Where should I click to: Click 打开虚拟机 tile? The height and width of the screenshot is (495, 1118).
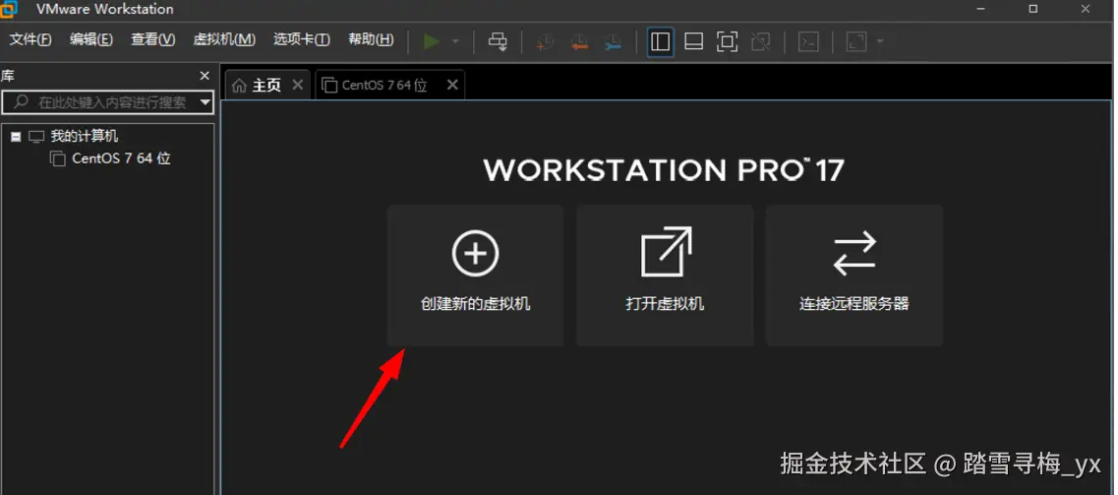[666, 276]
